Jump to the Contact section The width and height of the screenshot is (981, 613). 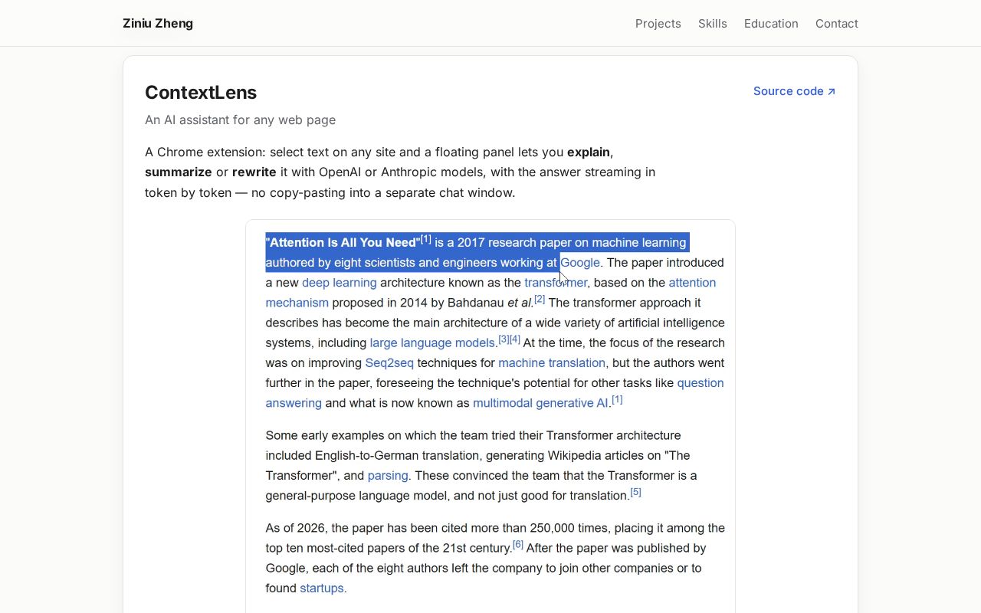837,24
